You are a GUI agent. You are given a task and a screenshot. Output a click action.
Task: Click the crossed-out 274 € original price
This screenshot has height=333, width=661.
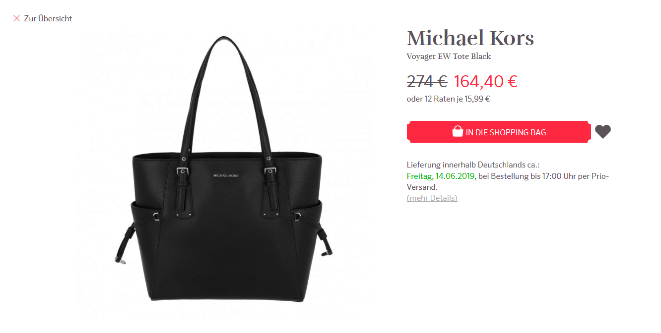point(427,81)
